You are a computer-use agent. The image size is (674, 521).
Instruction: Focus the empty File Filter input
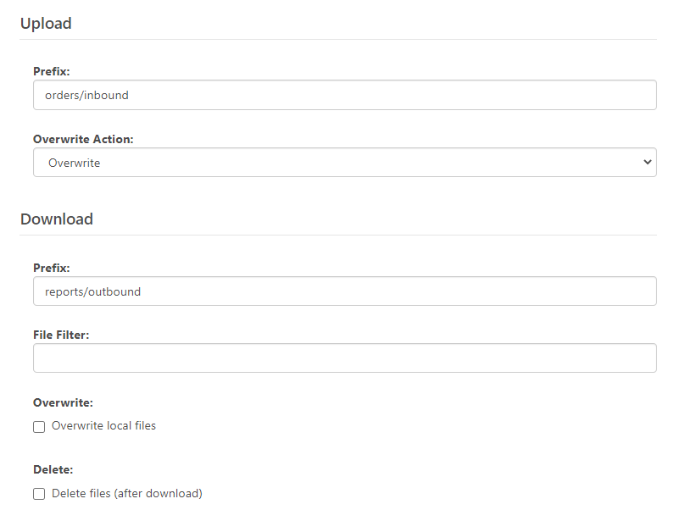(345, 357)
